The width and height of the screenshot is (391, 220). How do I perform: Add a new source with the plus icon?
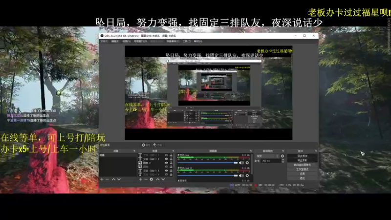[141, 179]
